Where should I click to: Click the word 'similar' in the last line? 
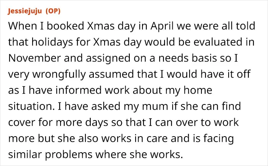(25, 155)
